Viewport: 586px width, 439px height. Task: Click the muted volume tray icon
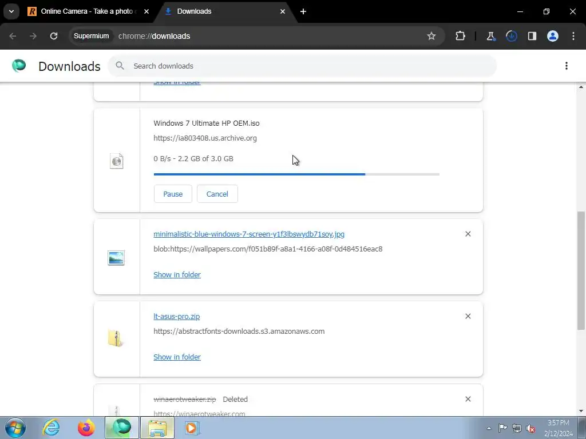tap(530, 428)
